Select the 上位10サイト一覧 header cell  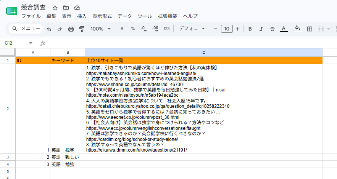pos(204,61)
